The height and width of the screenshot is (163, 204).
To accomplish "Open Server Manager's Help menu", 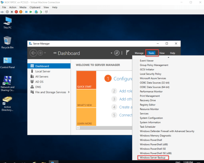I will coord(173,53).
